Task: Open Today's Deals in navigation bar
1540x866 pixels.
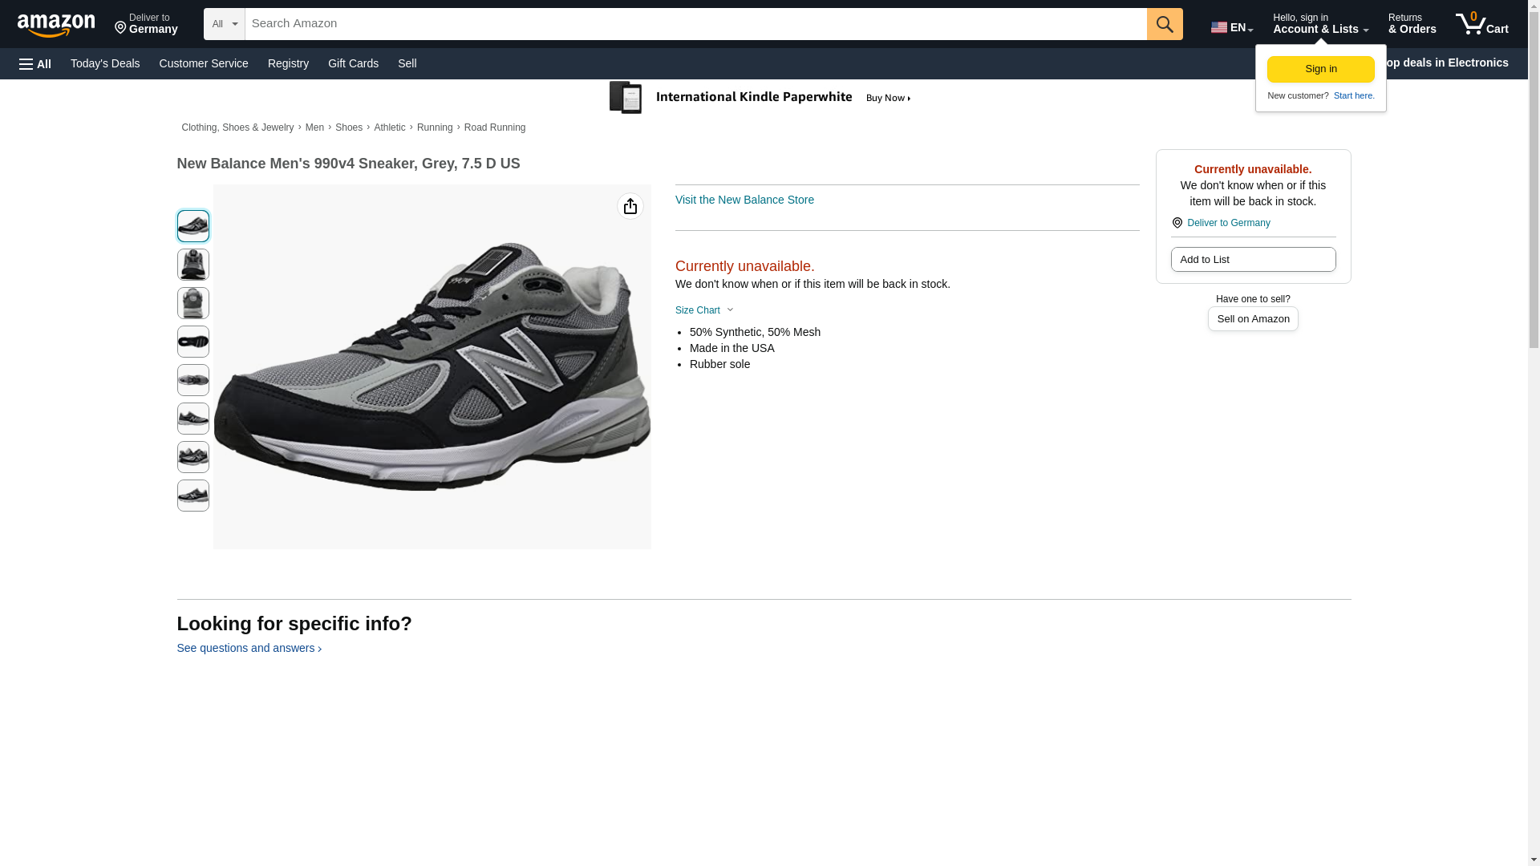Action: click(105, 63)
